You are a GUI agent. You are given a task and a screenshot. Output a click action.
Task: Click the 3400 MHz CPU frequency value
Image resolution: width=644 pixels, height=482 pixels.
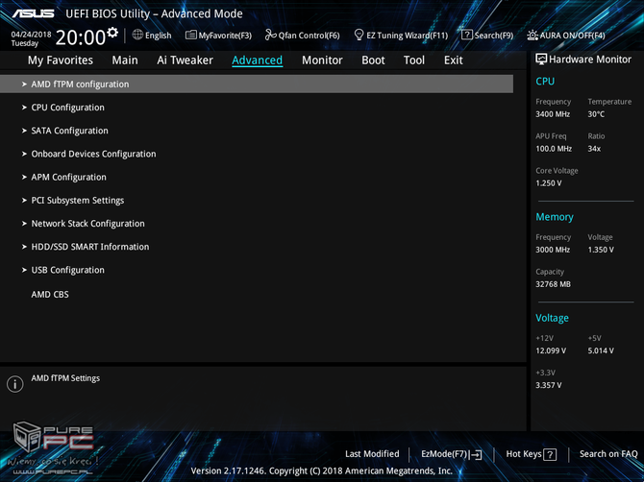553,114
